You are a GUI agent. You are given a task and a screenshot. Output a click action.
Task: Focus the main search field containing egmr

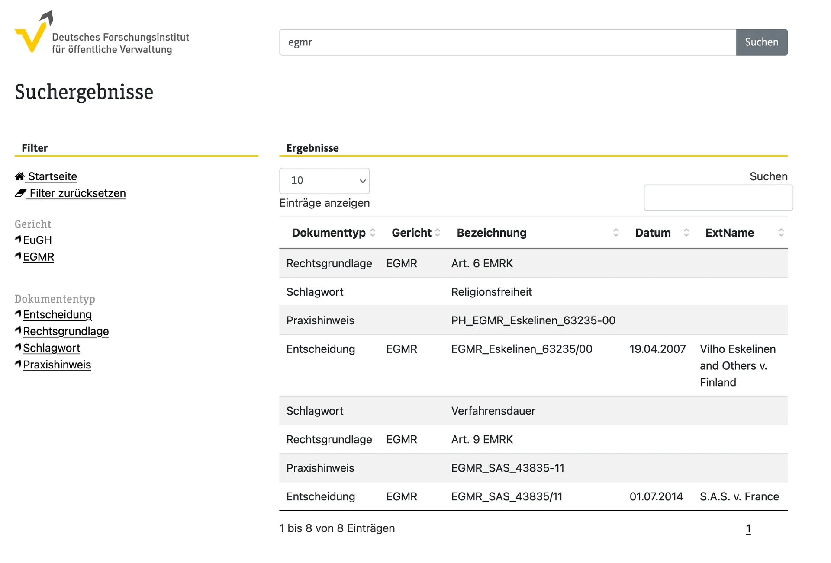[508, 42]
